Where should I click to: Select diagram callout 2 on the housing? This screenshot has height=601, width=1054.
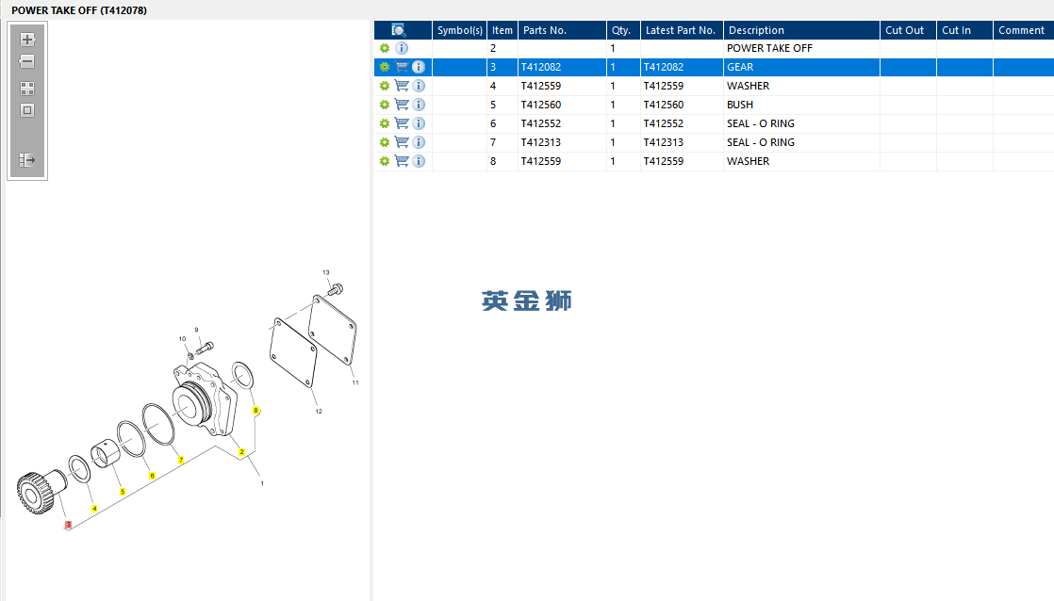(242, 452)
